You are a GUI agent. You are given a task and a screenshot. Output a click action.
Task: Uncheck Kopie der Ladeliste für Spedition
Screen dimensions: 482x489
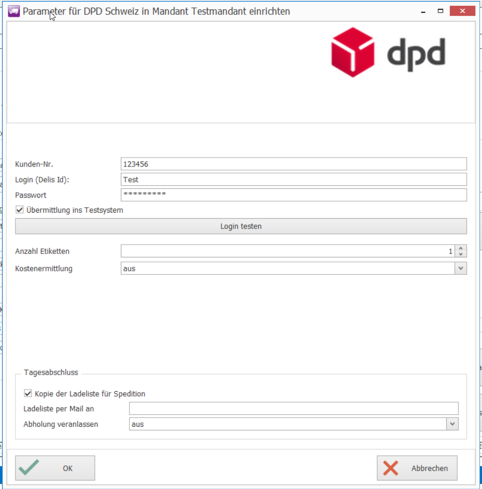(x=28, y=394)
